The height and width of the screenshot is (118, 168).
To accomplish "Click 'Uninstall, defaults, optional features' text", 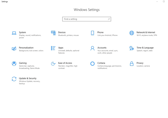I will [69, 52].
